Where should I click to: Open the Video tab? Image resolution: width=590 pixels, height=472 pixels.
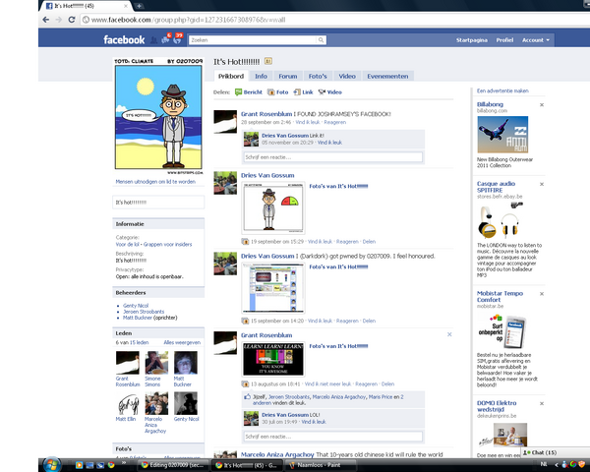click(347, 76)
